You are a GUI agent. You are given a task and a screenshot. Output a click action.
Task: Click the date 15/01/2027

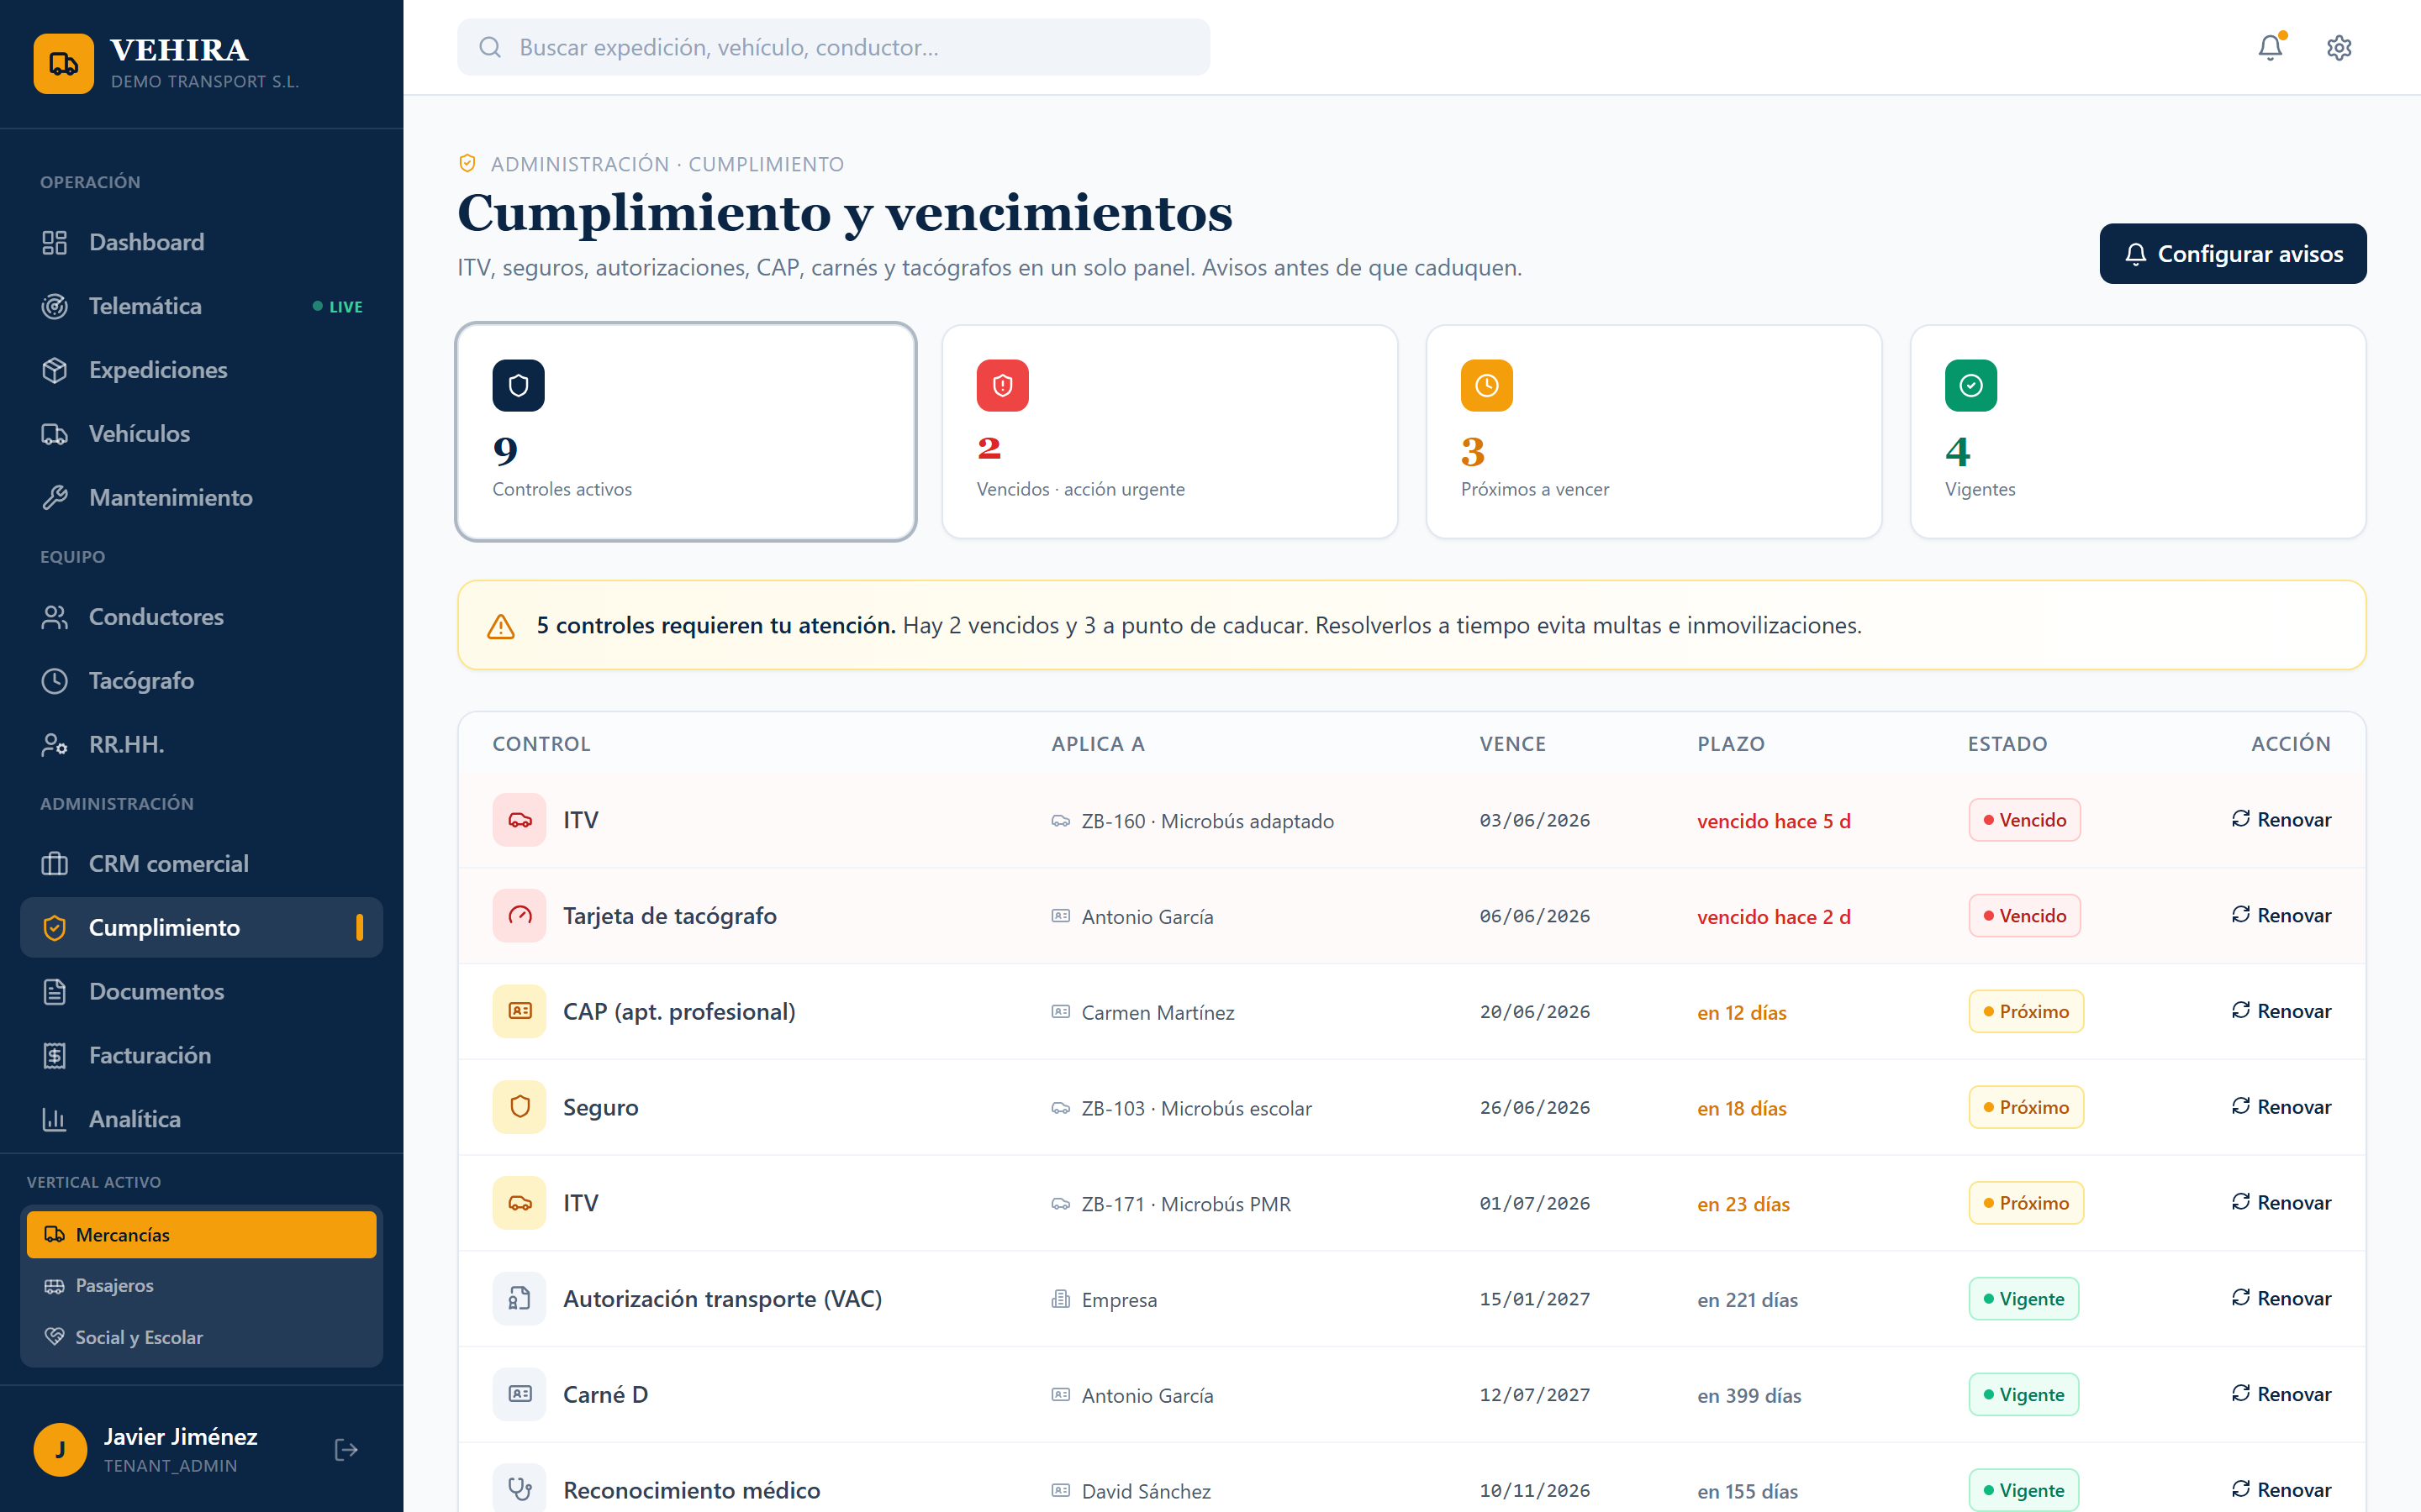pos(1535,1299)
